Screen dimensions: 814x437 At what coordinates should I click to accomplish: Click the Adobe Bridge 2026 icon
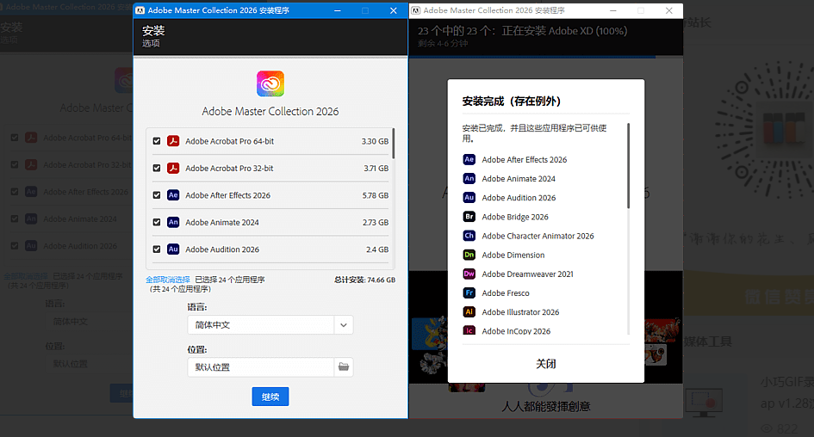469,217
